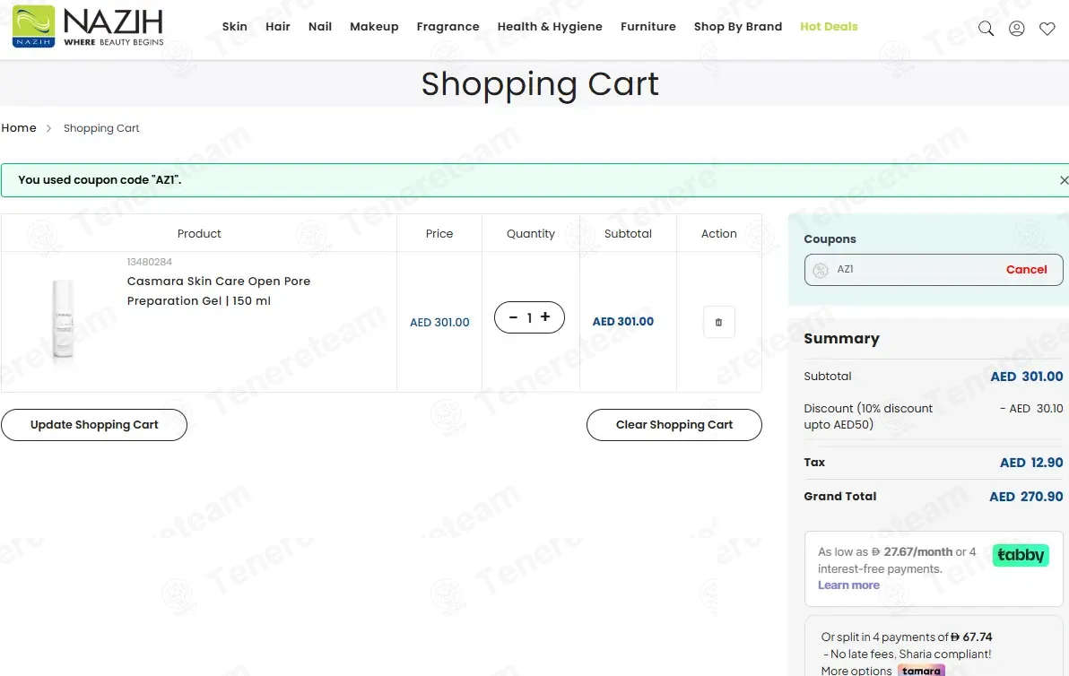Image resolution: width=1069 pixels, height=676 pixels.
Task: Open the Health & Hygiene menu
Action: click(550, 27)
